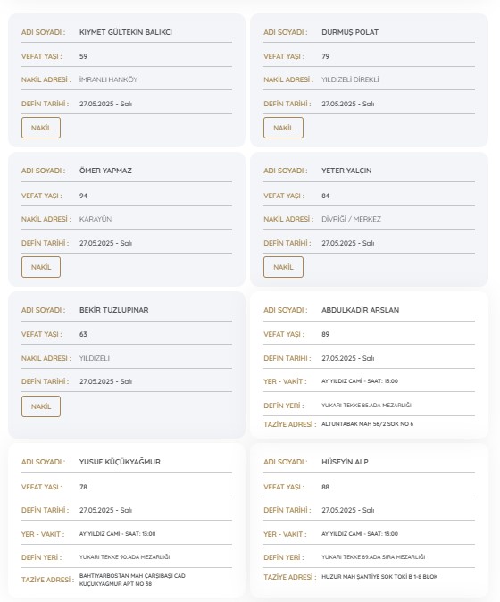Click Yusuf Küçükyağmur name text
This screenshot has height=602, width=500.
pos(120,462)
